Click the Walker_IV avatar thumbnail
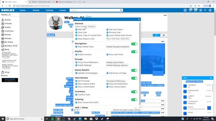Screen dimensions: 216x121 pyautogui.click(x=56, y=23)
